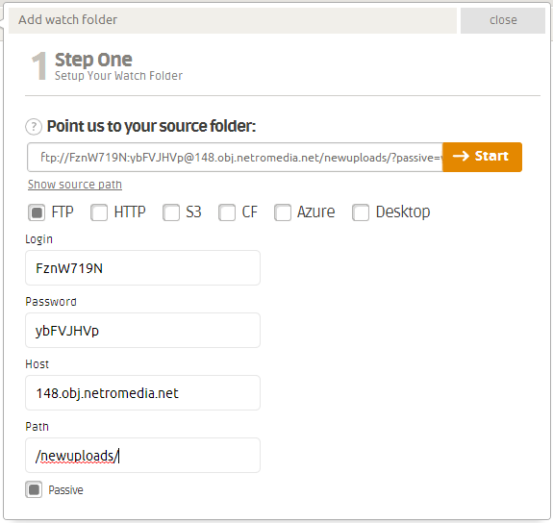Click the Passive label text
The height and width of the screenshot is (523, 553).
(x=66, y=490)
